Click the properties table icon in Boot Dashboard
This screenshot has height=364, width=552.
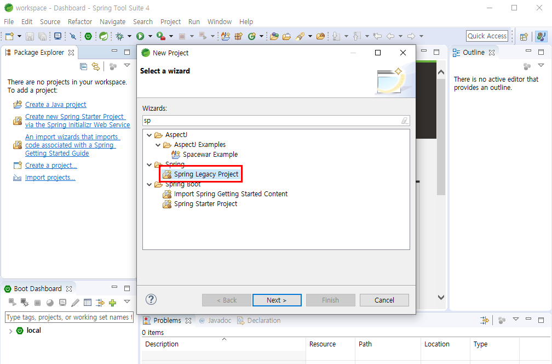(88, 303)
